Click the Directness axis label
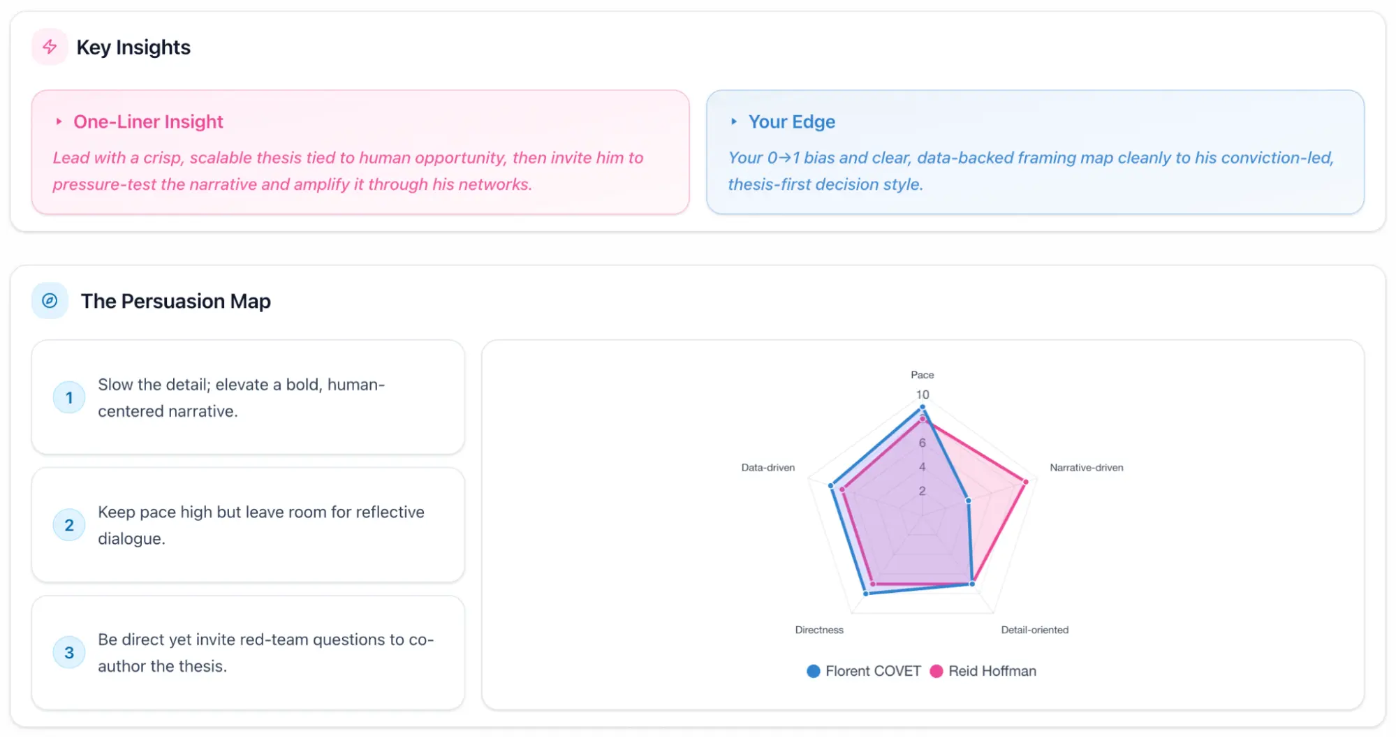The height and width of the screenshot is (738, 1396). (x=819, y=630)
